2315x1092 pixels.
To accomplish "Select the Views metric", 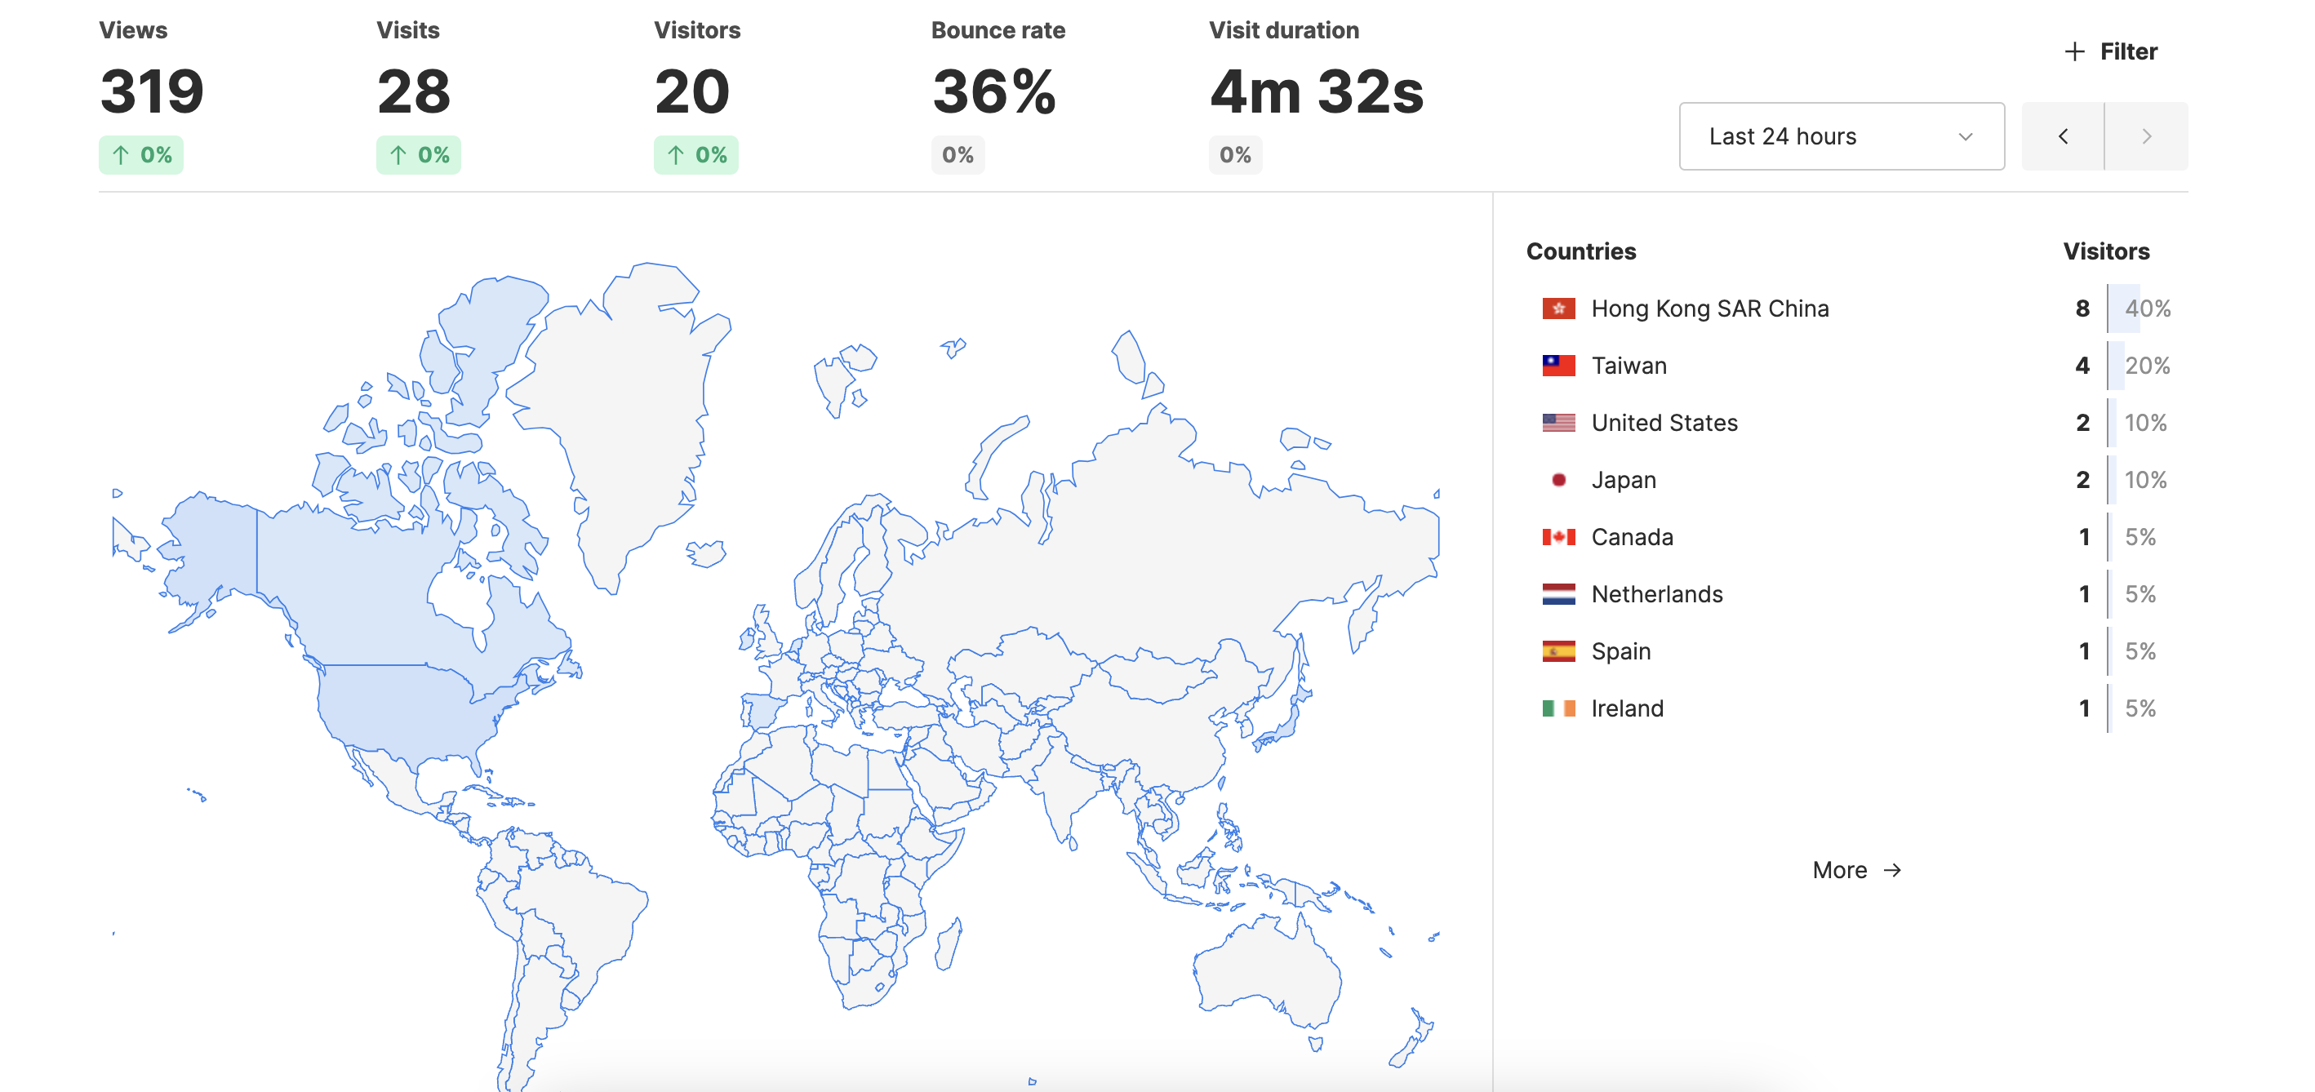I will click(151, 90).
